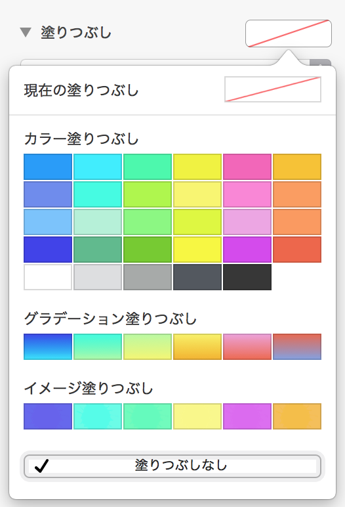Click the イメージ塗りつぶし section heading
This screenshot has width=345, height=507.
pyautogui.click(x=89, y=388)
